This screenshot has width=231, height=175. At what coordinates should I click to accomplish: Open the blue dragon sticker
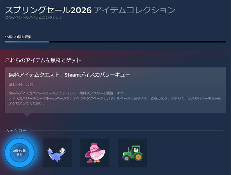pos(57,153)
